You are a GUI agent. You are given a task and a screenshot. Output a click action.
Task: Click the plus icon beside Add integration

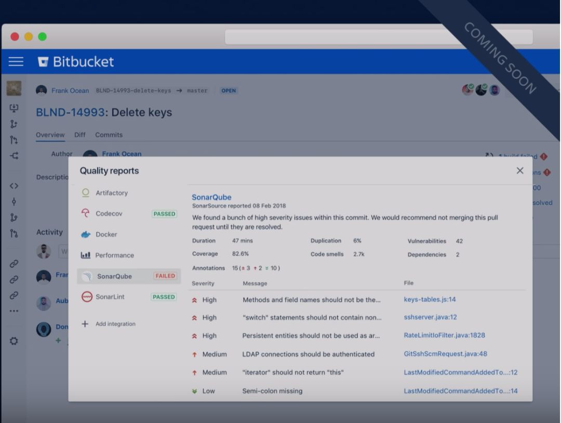pyautogui.click(x=85, y=324)
